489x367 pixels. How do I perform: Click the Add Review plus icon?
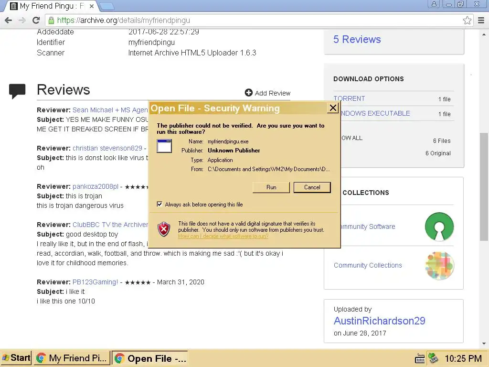pos(248,93)
